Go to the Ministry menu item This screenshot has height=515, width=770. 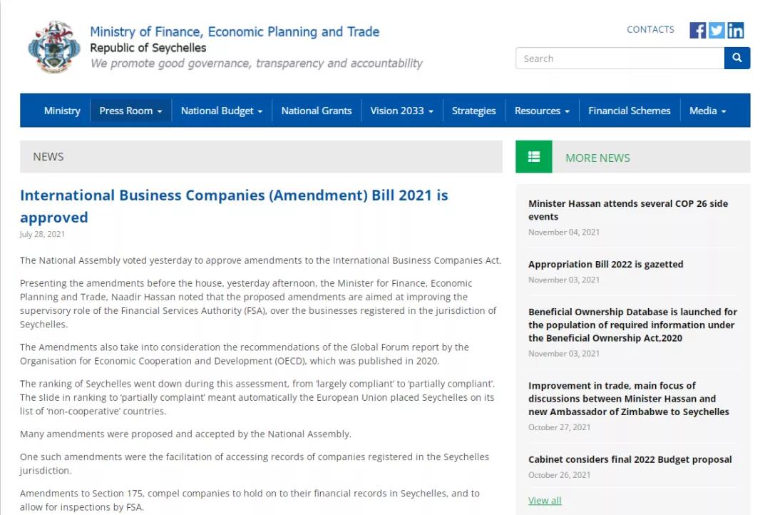coord(62,111)
